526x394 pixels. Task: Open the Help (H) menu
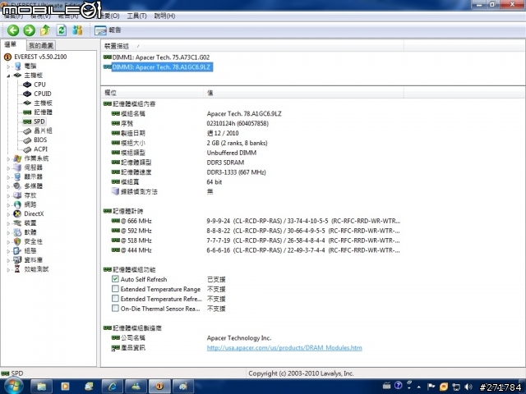tap(164, 16)
